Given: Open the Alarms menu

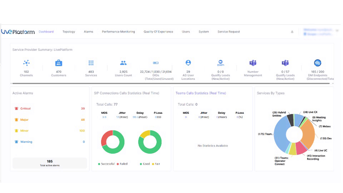Looking at the screenshot, I should tap(88, 32).
